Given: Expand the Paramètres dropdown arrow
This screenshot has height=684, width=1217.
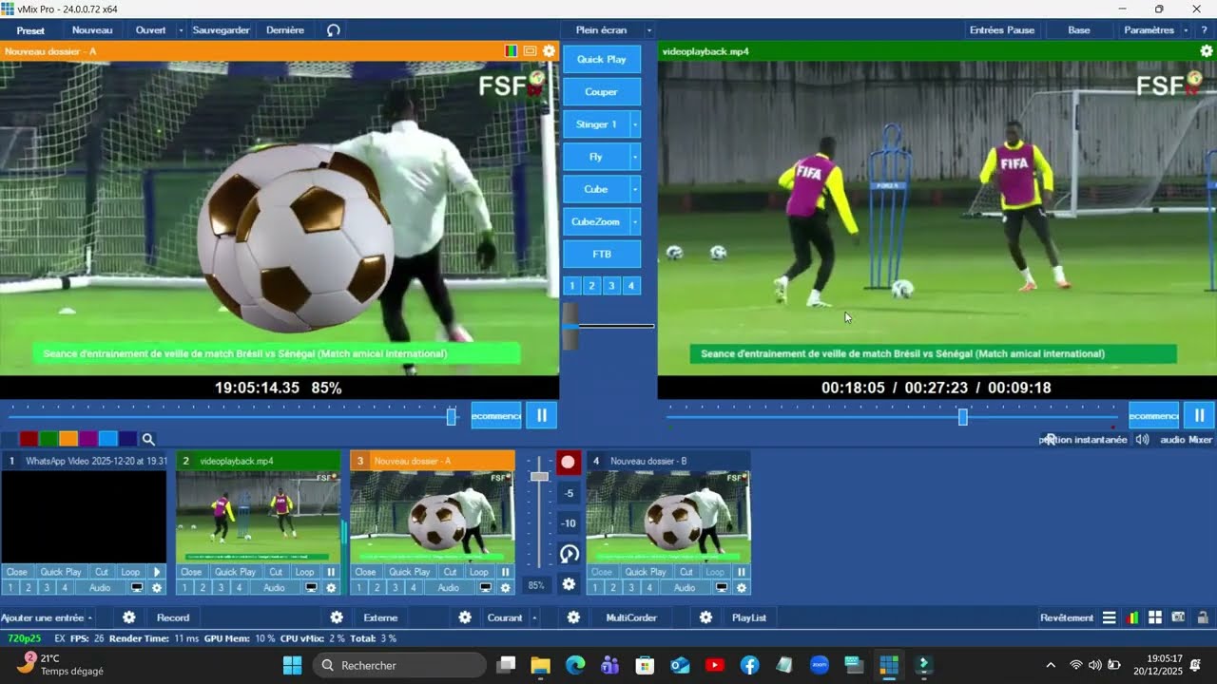Looking at the screenshot, I should point(1187,30).
